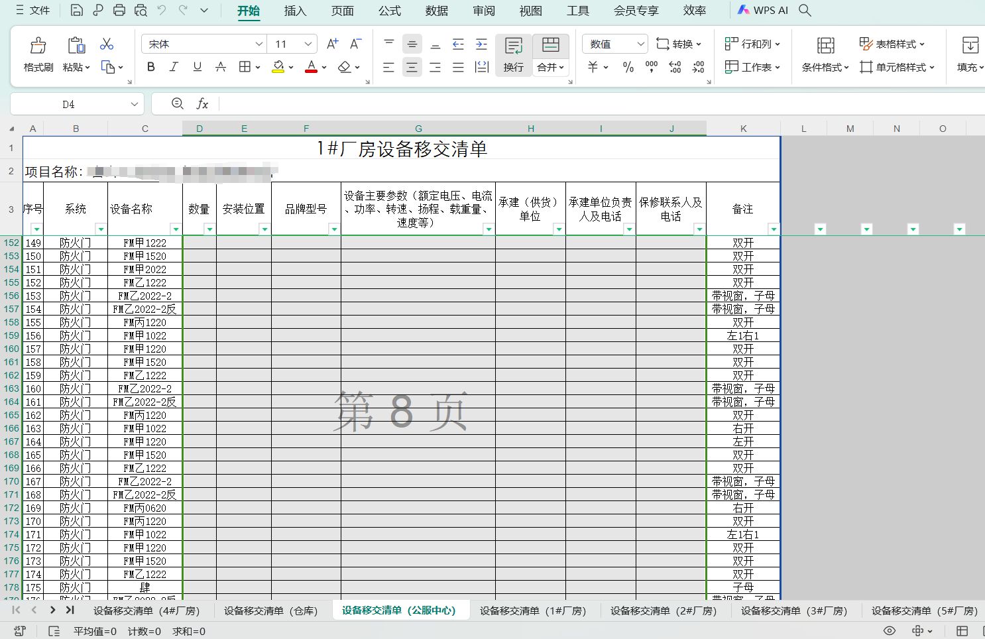
Task: Open number format dropdown (数值)
Action: 640,44
